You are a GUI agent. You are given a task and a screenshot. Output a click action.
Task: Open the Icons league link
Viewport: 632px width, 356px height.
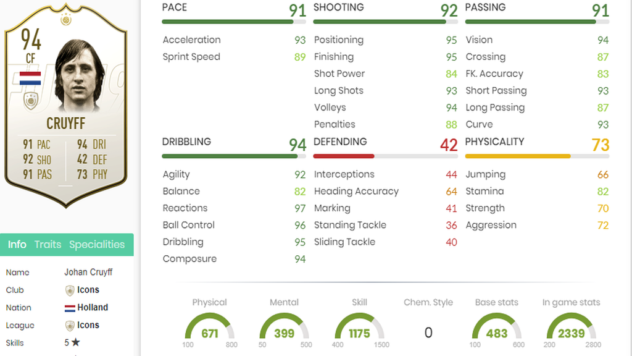(x=88, y=325)
